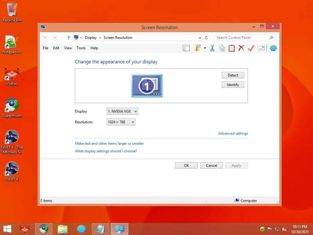Select the r3dfox desktop shortcut
The height and width of the screenshot is (235, 313).
point(12,76)
